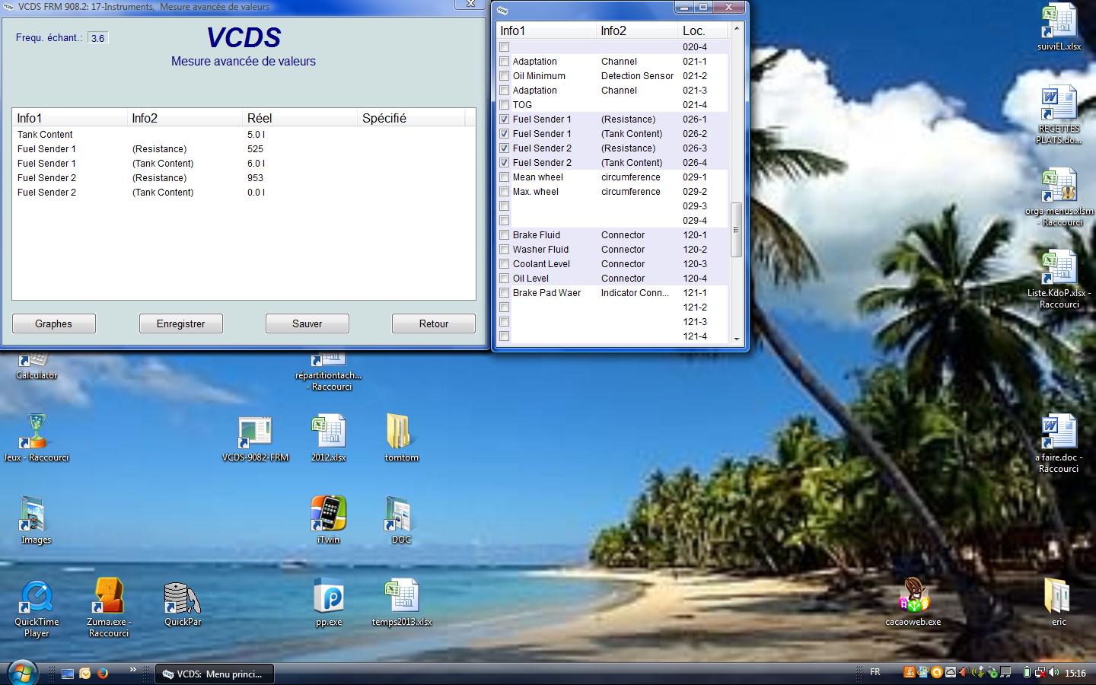This screenshot has height=685, width=1096.
Task: Enable the Brake Fluid Connector checkbox
Action: click(504, 235)
